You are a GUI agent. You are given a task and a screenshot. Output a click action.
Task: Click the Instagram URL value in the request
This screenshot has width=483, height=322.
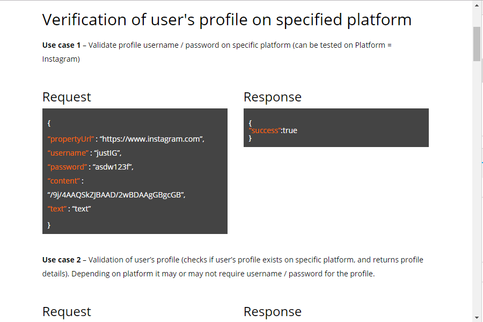pyautogui.click(x=152, y=139)
